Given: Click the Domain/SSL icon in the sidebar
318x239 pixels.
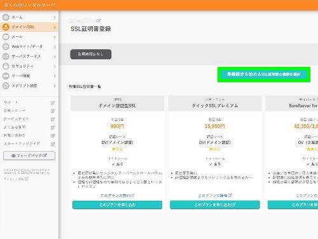Looking at the screenshot, I should tap(6, 27).
